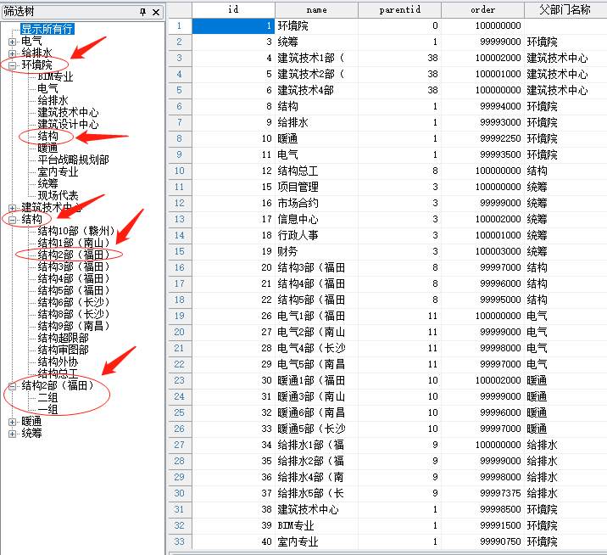Click name cell 电气1部（福田

pyautogui.click(x=317, y=316)
